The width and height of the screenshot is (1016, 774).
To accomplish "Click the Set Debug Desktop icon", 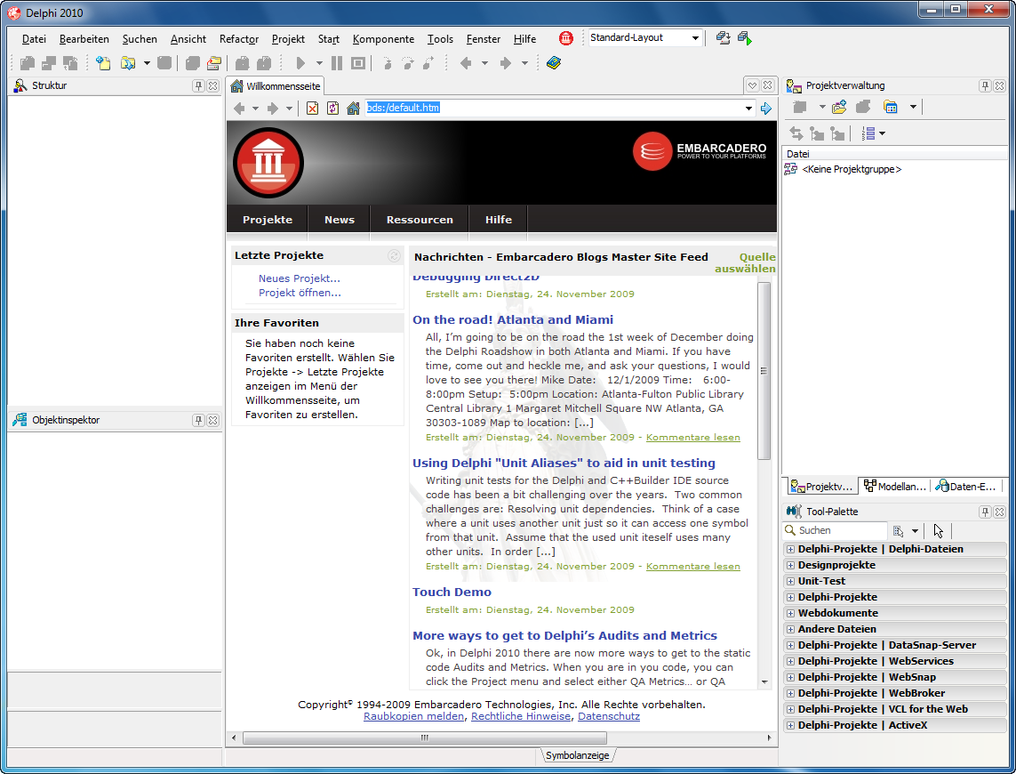I will pyautogui.click(x=745, y=38).
